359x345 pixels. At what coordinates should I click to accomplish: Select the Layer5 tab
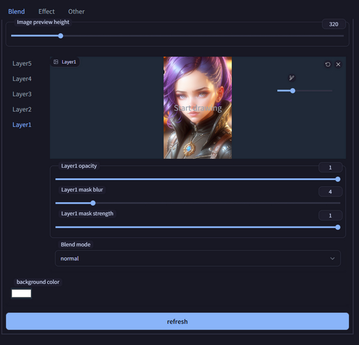22,64
